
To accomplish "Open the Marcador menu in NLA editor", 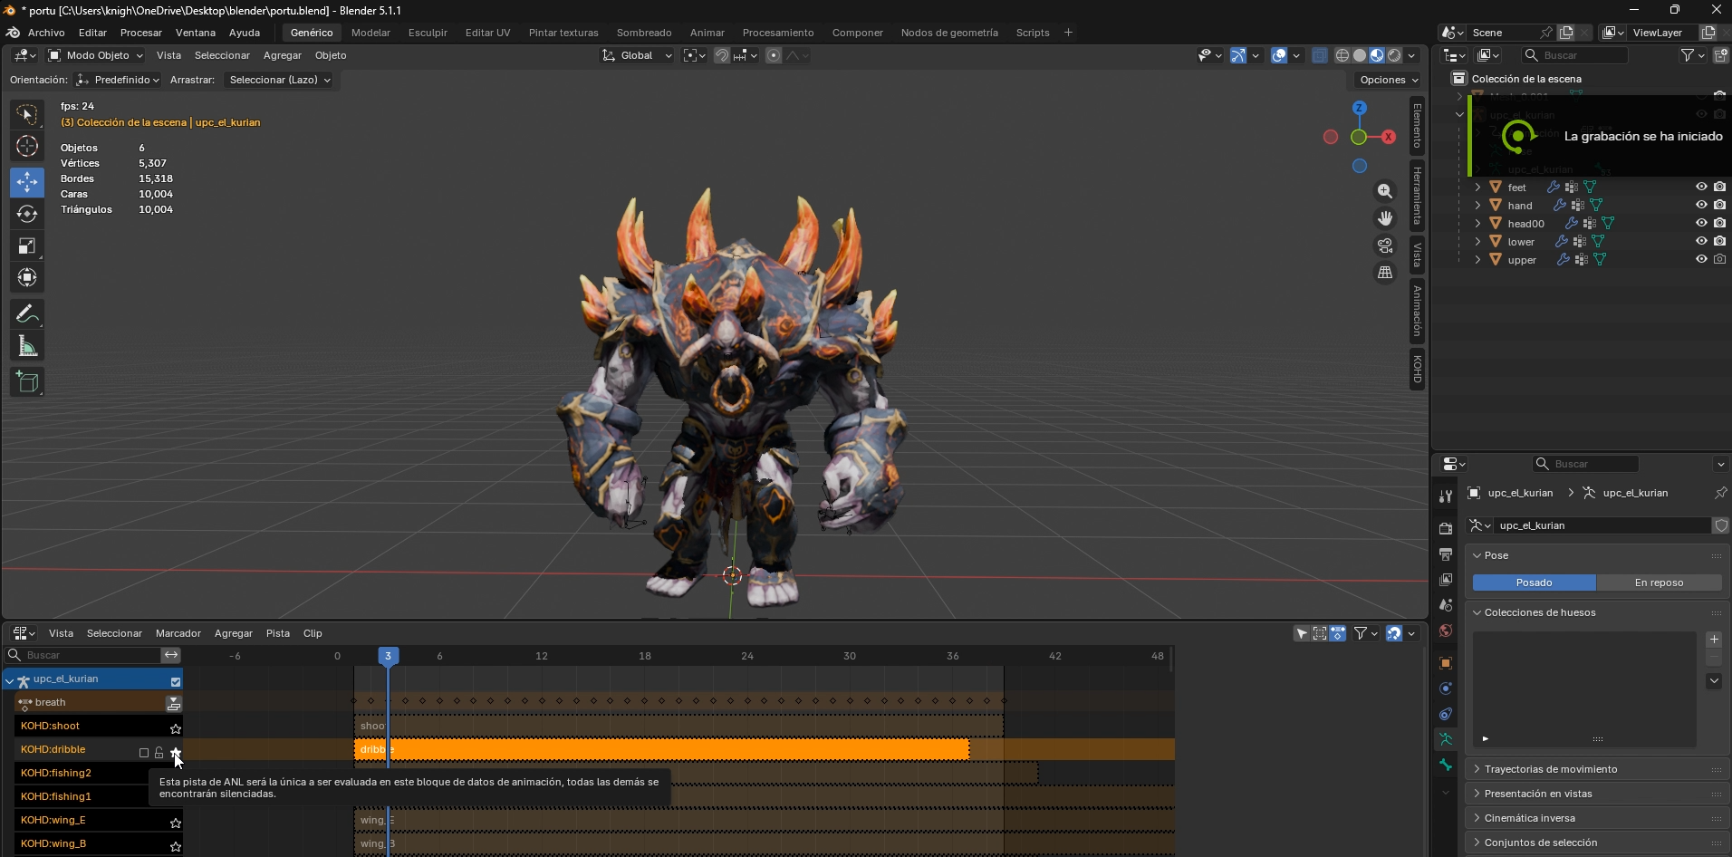I will click(178, 633).
